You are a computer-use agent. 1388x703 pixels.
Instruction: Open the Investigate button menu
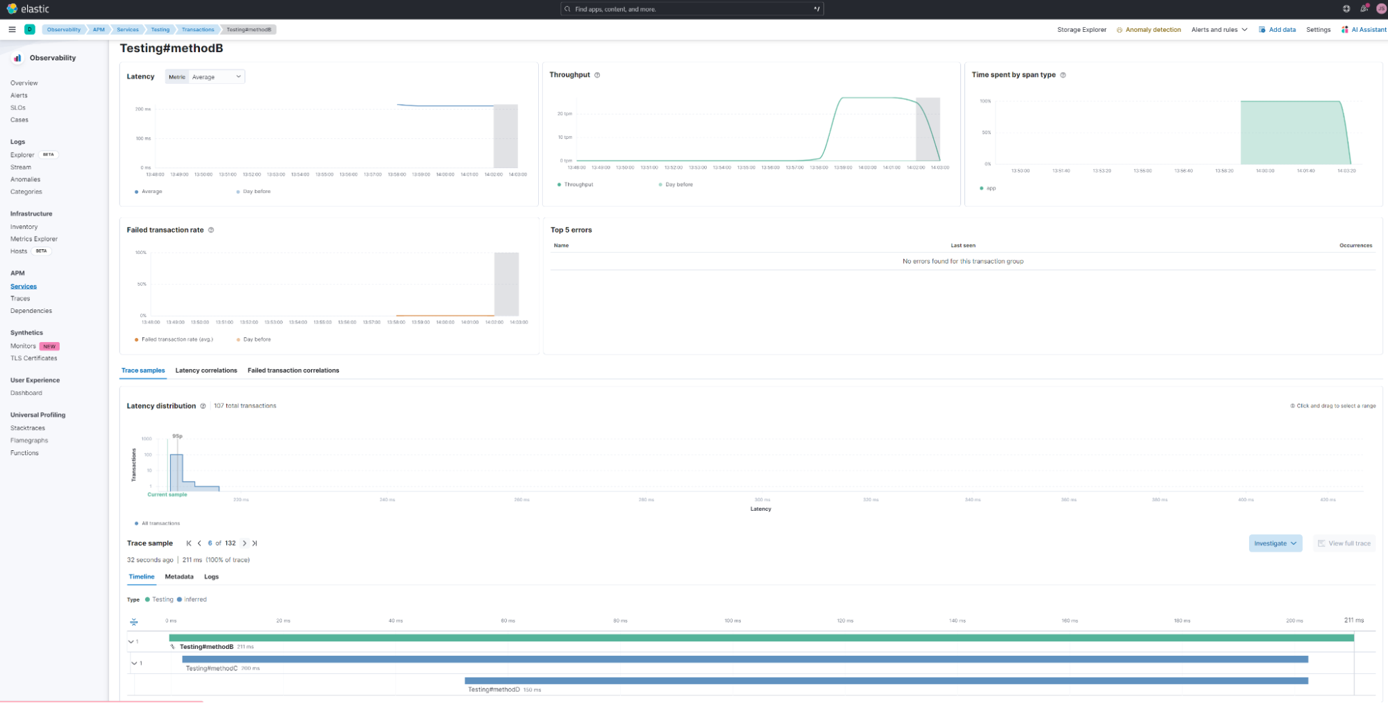point(1275,543)
